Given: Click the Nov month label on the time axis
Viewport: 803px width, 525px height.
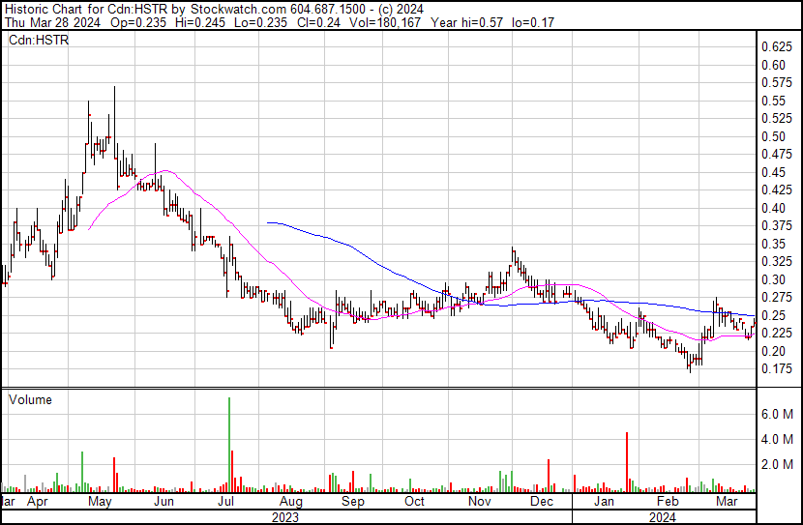Looking at the screenshot, I should (x=479, y=503).
